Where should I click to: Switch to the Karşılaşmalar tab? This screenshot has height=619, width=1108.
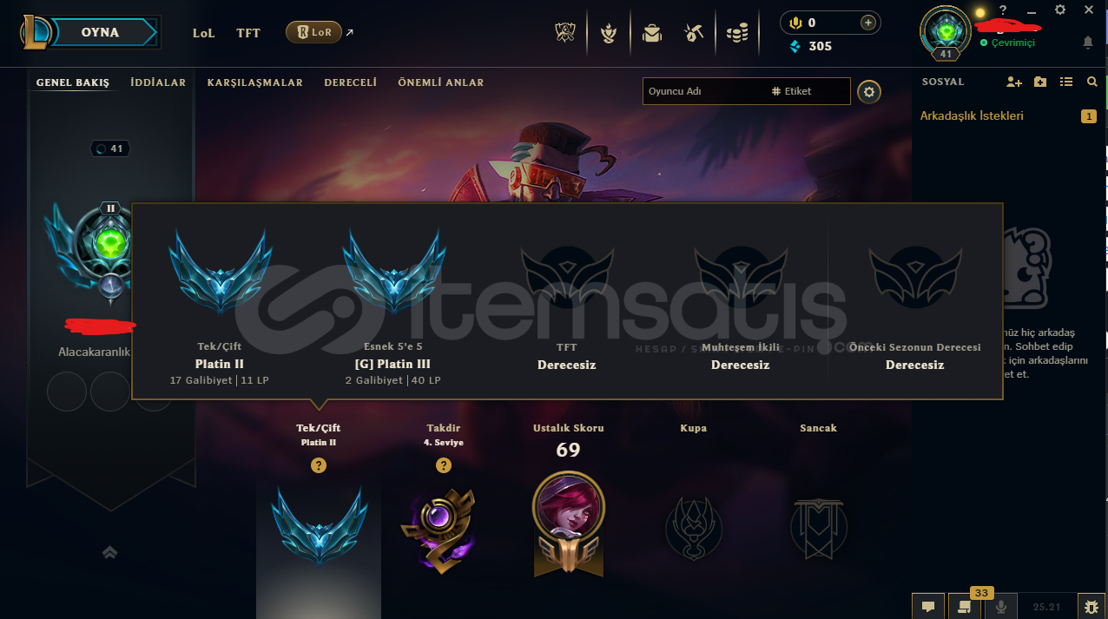coord(255,82)
